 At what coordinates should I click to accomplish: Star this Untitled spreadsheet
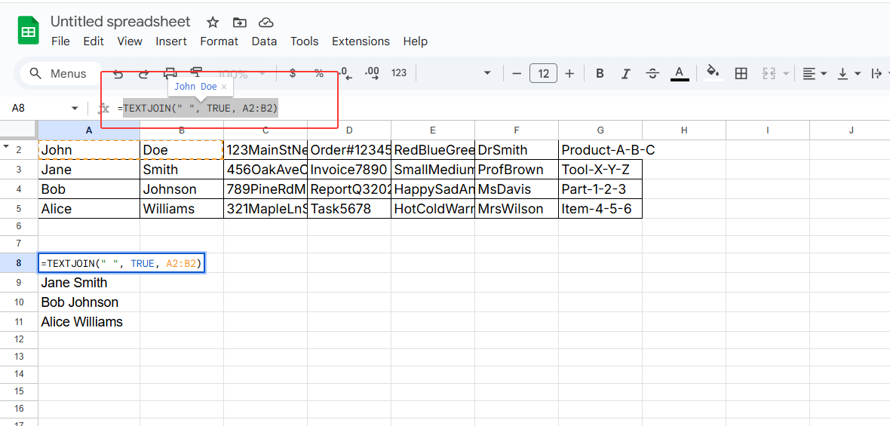click(x=213, y=22)
